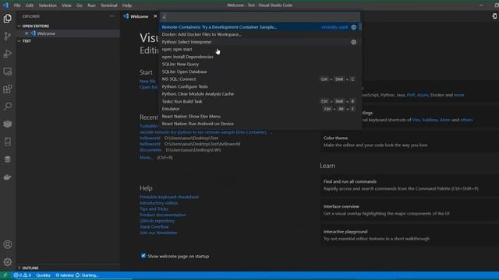Open the Edit menu

click(x=30, y=5)
